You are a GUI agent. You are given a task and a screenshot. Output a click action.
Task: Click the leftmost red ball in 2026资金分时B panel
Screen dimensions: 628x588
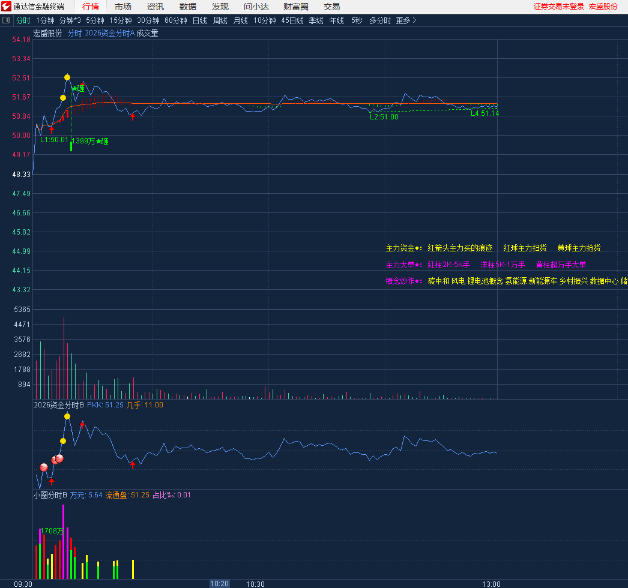(x=44, y=467)
